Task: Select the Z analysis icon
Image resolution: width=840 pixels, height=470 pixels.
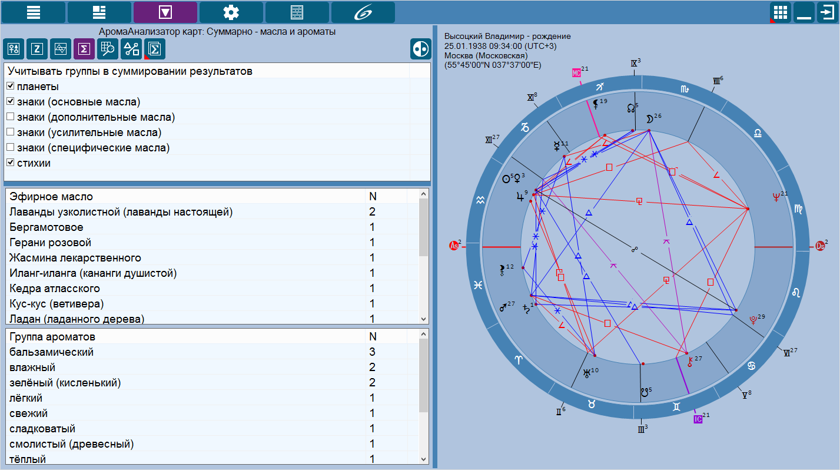Action: 36,49
